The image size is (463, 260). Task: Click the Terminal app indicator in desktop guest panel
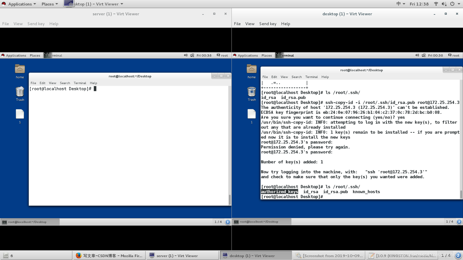(285, 55)
